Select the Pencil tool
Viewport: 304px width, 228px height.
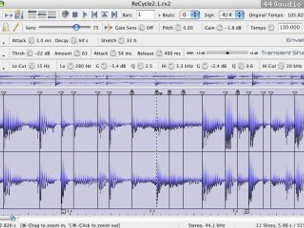coord(16,27)
